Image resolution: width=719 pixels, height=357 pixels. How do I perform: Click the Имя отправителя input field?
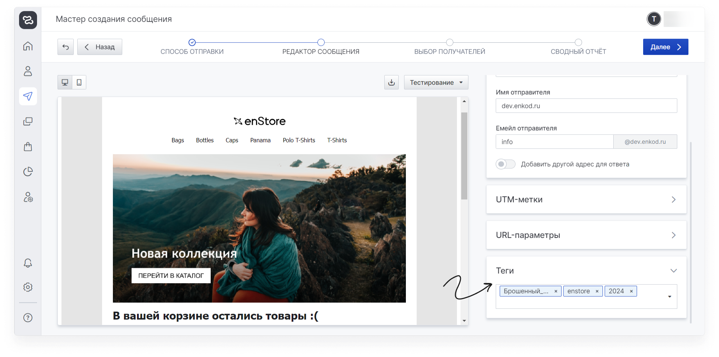pos(586,106)
